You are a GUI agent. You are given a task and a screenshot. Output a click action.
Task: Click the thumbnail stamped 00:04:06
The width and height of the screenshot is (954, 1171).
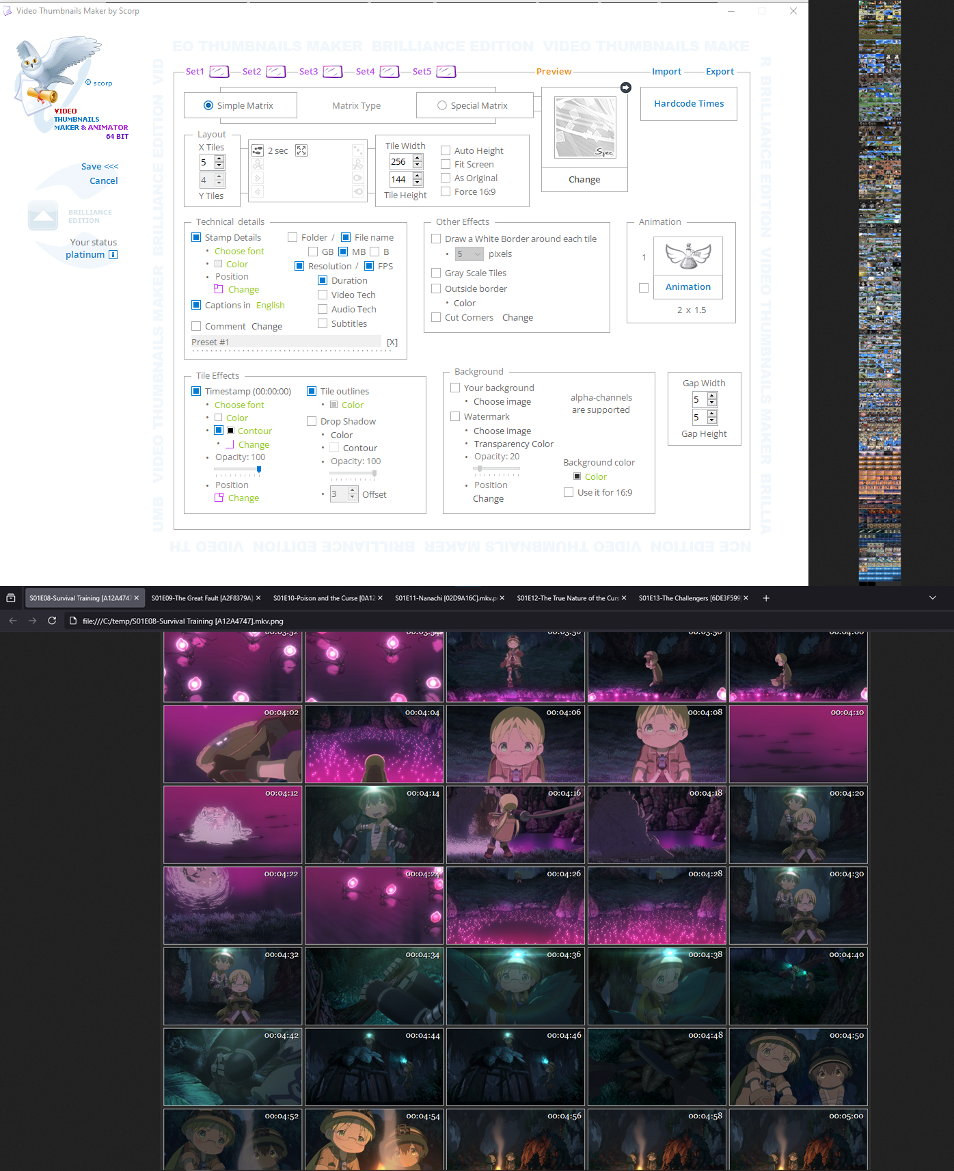516,744
